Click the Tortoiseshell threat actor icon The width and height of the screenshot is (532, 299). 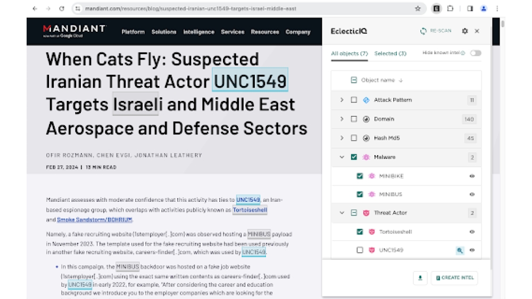pyautogui.click(x=372, y=232)
